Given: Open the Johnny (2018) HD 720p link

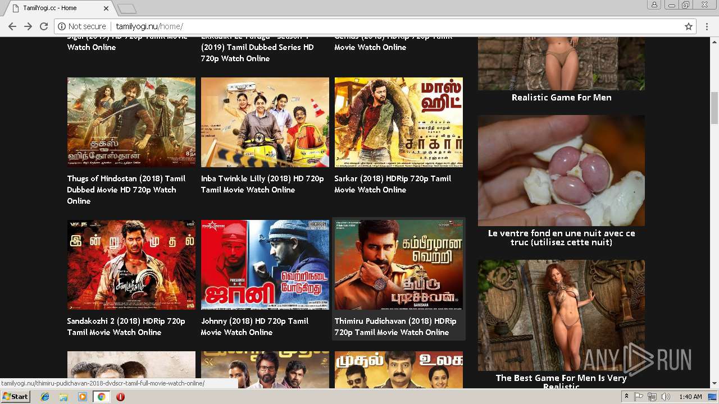Looking at the screenshot, I should pos(254,327).
